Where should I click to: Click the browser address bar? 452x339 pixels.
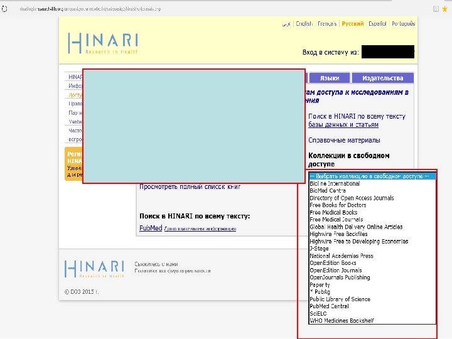coord(90,9)
